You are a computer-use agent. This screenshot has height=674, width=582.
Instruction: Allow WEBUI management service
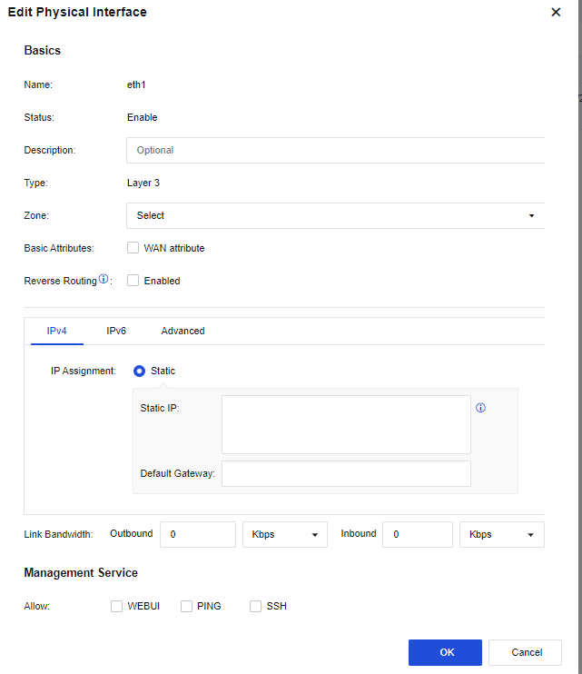click(116, 606)
